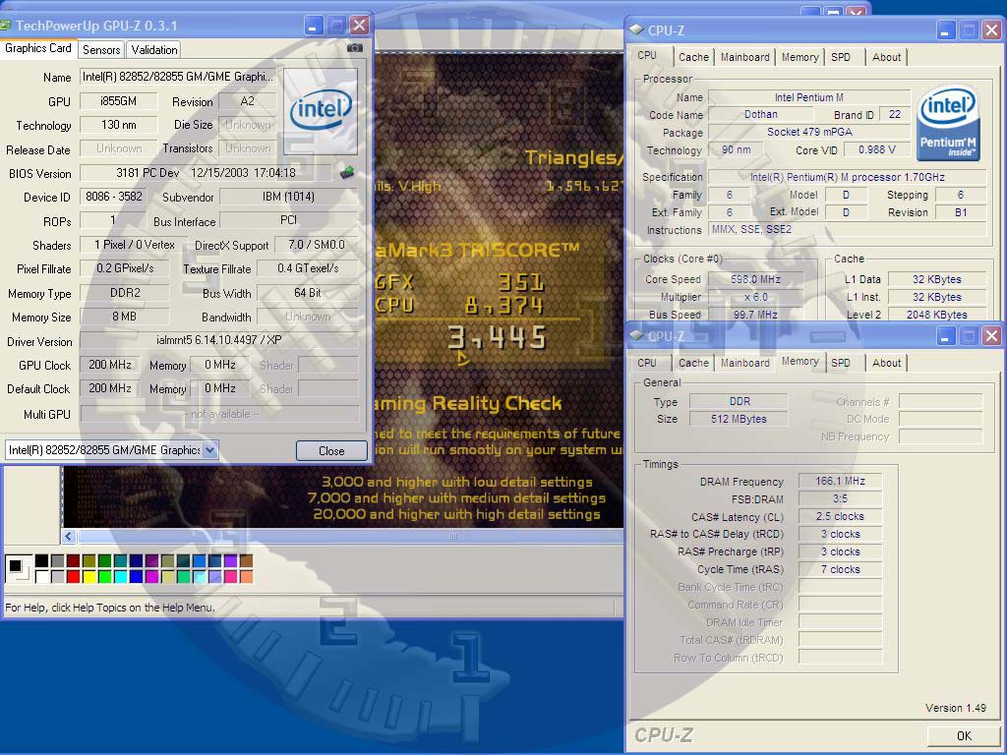The height and width of the screenshot is (755, 1007).
Task: Click the Memory Type field showing DDR2
Action: tap(125, 293)
